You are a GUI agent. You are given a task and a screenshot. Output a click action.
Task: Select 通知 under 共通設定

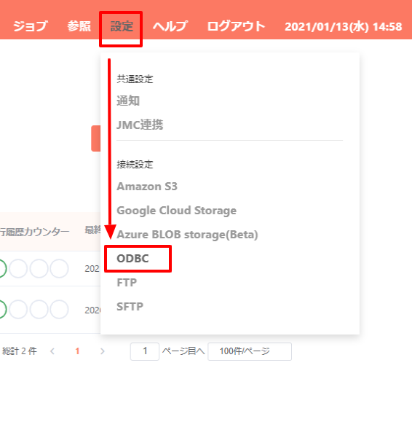point(128,101)
